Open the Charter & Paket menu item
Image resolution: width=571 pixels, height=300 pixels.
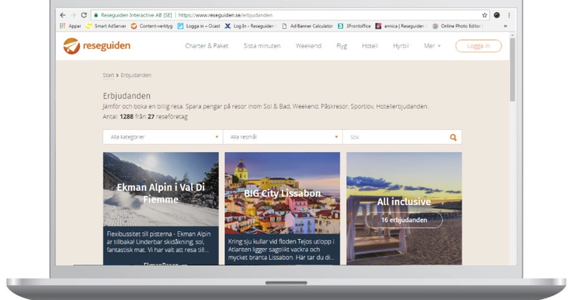(x=207, y=46)
